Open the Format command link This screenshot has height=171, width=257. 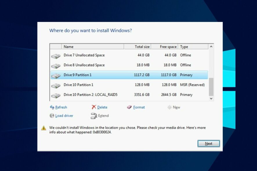[x=140, y=107]
